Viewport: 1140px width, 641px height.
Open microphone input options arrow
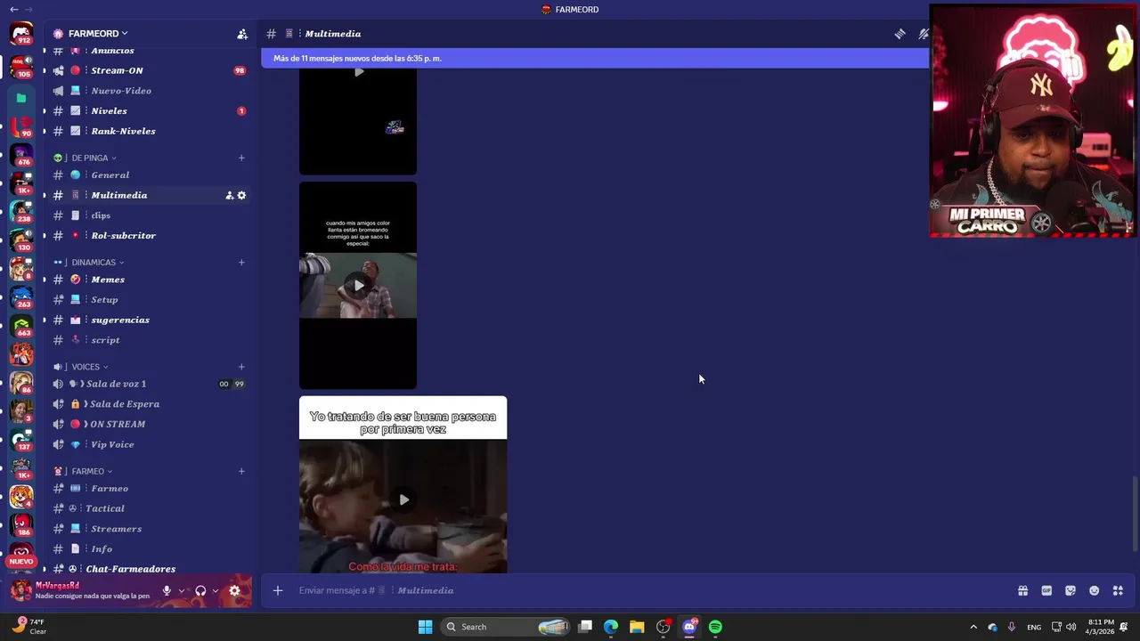click(182, 590)
